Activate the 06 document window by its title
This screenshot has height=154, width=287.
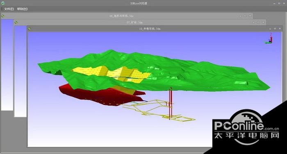(x=121, y=16)
